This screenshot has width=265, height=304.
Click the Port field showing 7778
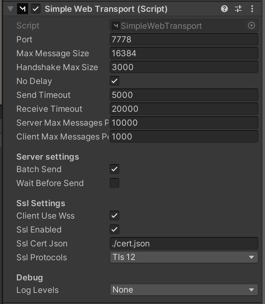[x=184, y=40]
